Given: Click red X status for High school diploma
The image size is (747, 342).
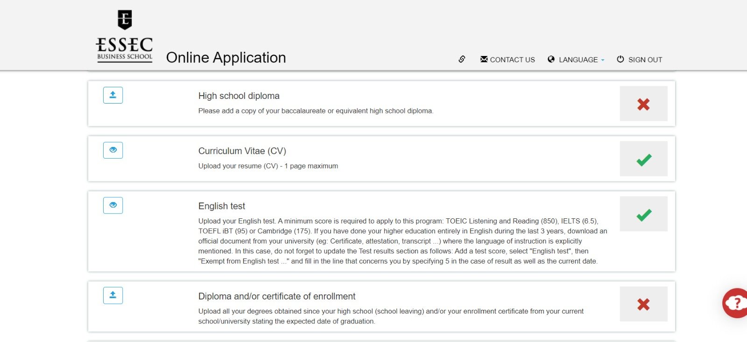Looking at the screenshot, I should pos(643,104).
